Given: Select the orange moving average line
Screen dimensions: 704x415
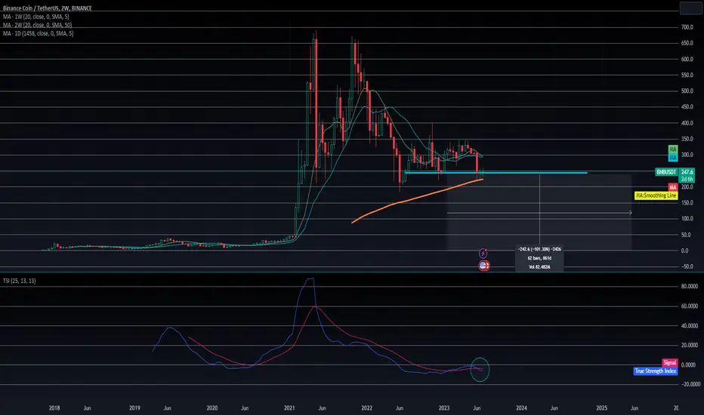Looking at the screenshot, I should click(418, 200).
